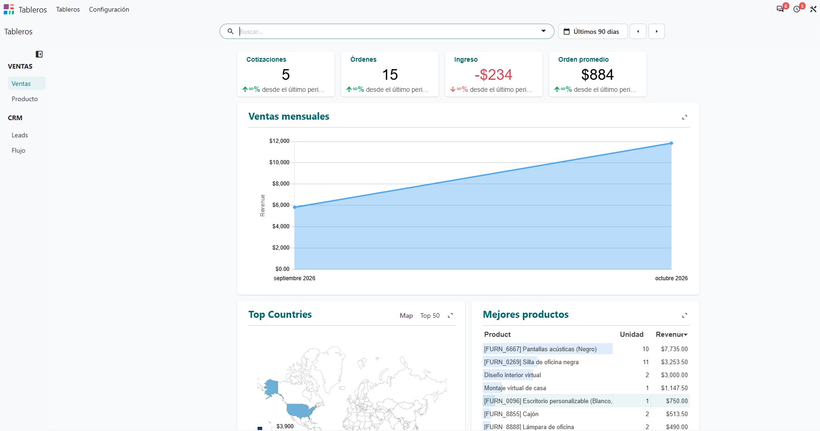Image resolution: width=820 pixels, height=431 pixels.
Task: Select Silla de oficina negra product row
Action: click(x=586, y=362)
